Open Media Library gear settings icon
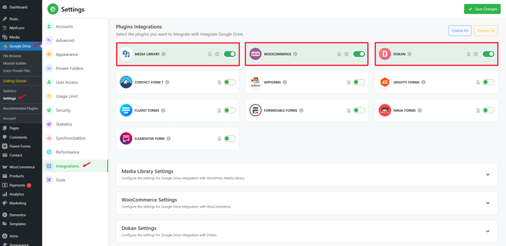This screenshot has height=246, width=506. [x=217, y=54]
